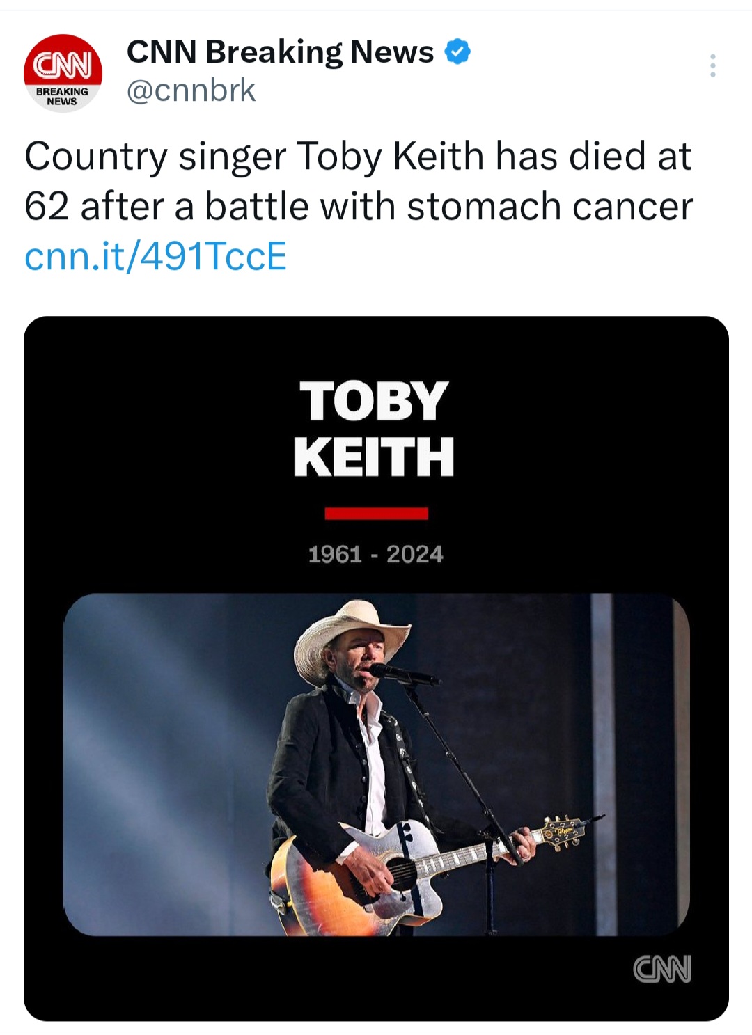Image resolution: width=752 pixels, height=1035 pixels.
Task: Click the guitar headstock in the photo
Action: (563, 831)
